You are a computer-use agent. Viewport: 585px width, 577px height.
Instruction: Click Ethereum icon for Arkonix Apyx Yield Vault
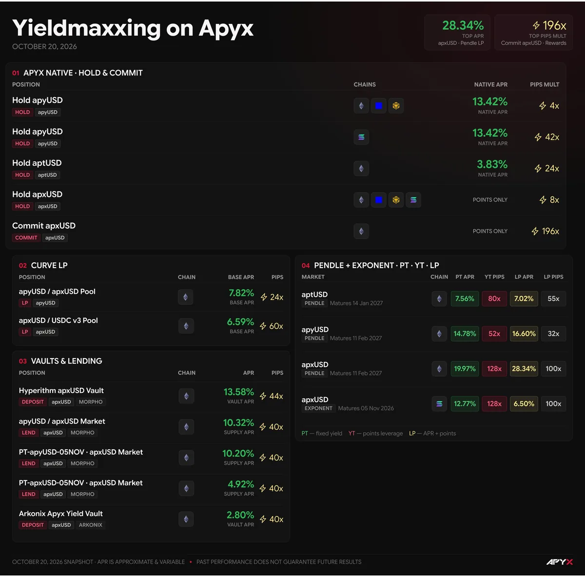coord(186,519)
